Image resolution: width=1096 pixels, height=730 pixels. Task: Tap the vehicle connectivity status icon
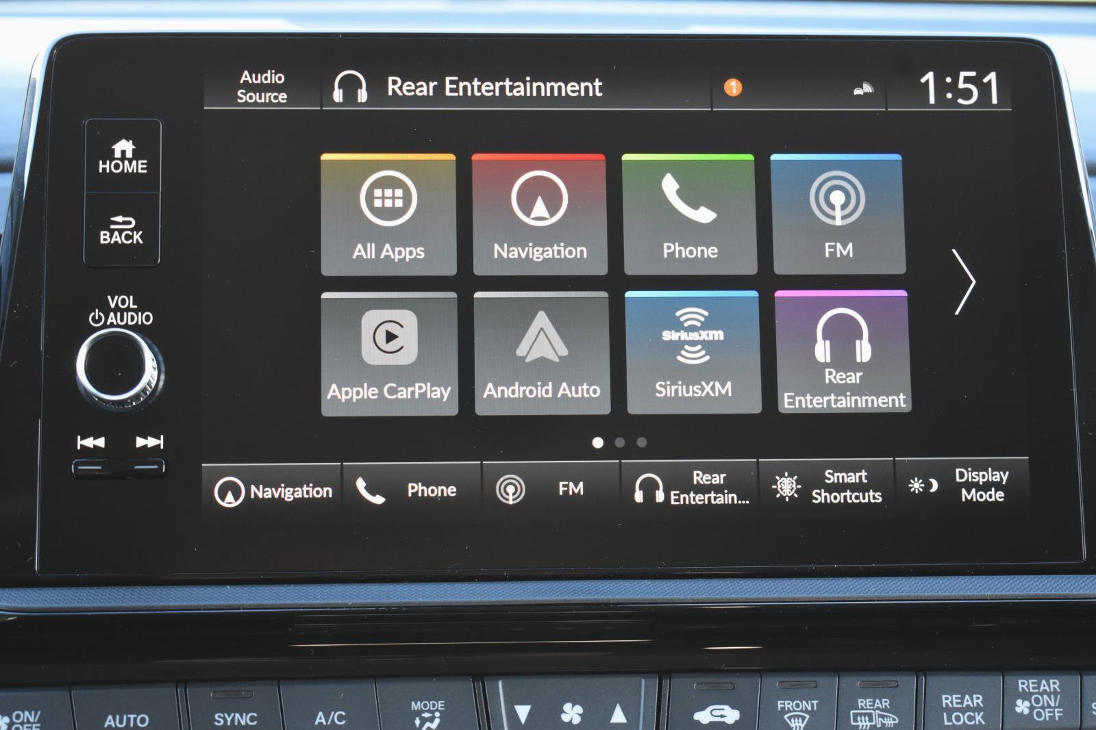tap(863, 89)
